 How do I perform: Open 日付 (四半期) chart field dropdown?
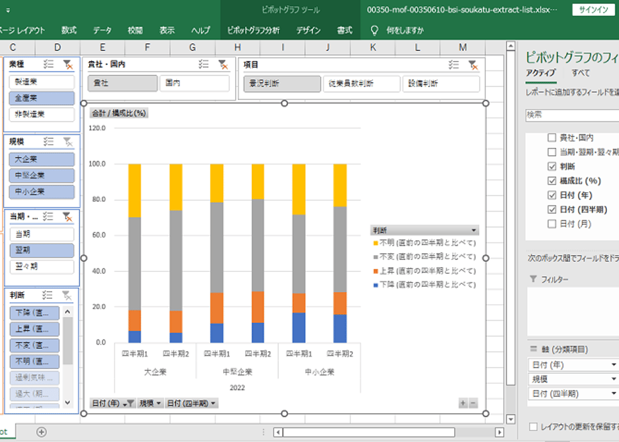point(192,403)
